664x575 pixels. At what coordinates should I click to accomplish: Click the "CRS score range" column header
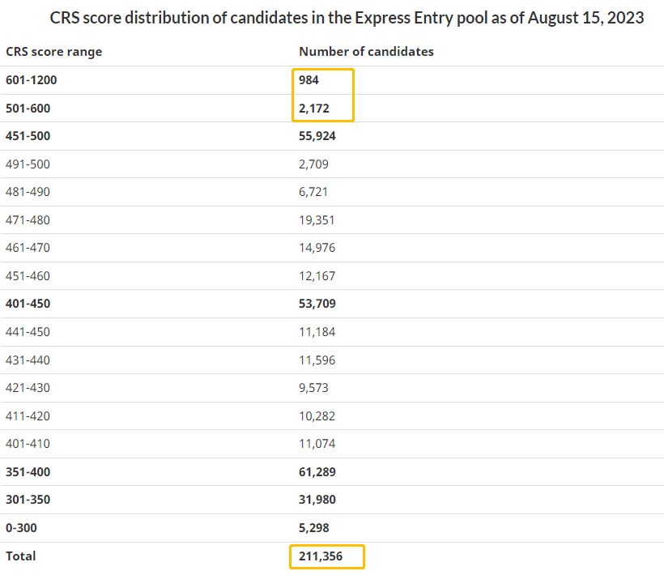[54, 52]
